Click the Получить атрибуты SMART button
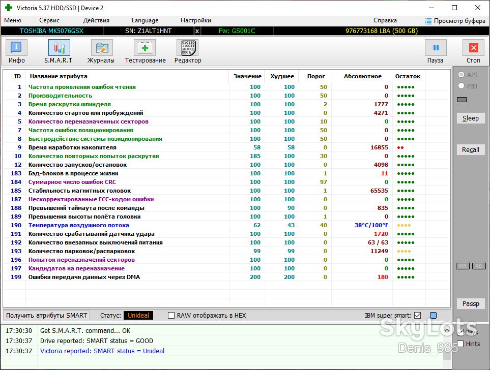Screen dimensions: 490x370 tap(47, 315)
